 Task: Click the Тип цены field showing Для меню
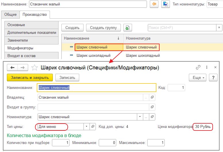[61, 126]
